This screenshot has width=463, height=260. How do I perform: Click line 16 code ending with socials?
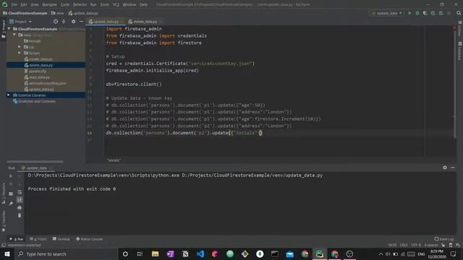[x=184, y=133]
